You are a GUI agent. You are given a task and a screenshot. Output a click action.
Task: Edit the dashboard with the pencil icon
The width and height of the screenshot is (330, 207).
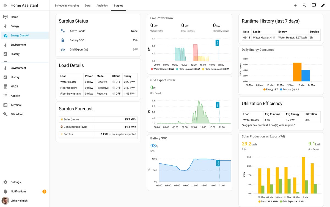coord(323,5)
